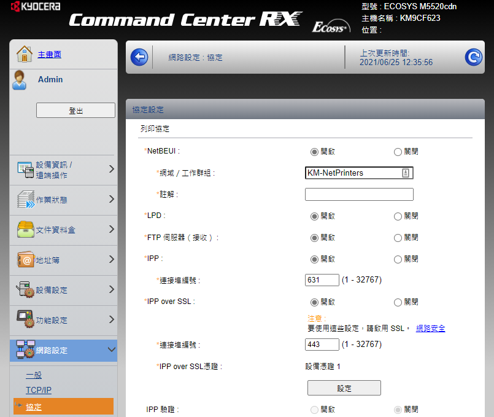Click the 作業狀態 documents icon
The height and width of the screenshot is (417, 494).
tap(25, 200)
